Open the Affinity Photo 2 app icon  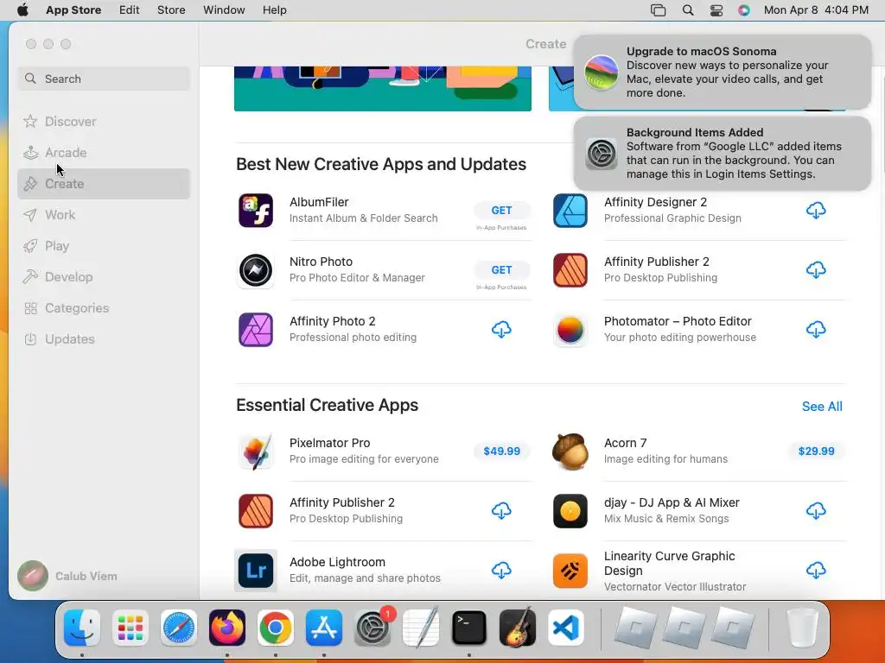pyautogui.click(x=256, y=330)
